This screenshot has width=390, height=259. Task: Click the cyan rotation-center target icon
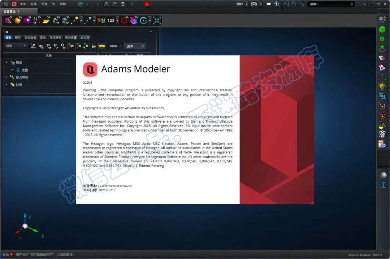click(143, 21)
